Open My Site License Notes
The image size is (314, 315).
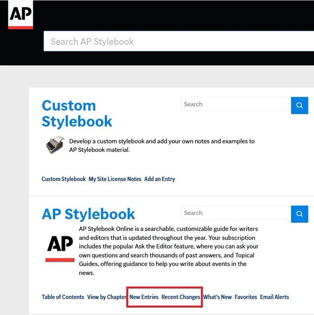115,179
